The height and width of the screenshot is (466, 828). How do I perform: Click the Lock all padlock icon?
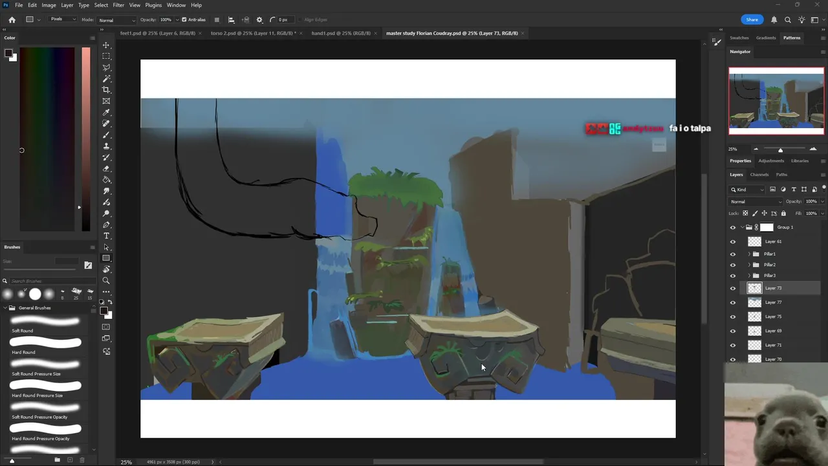[x=783, y=213]
